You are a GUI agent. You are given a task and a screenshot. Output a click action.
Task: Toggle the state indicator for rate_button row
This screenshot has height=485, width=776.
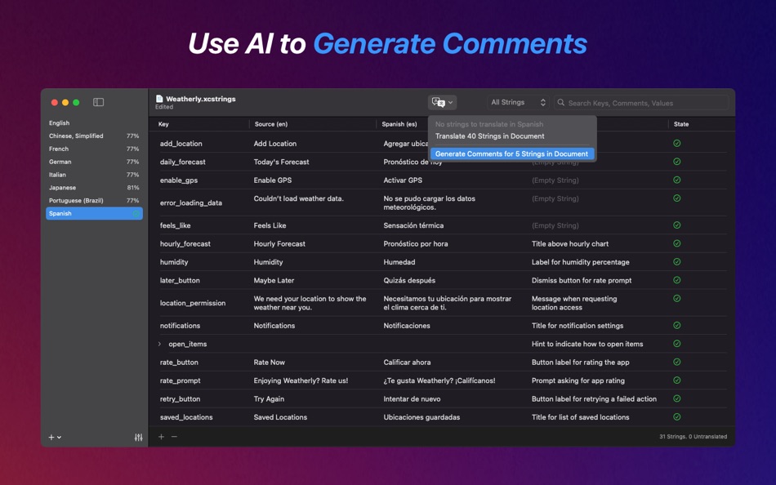tap(676, 362)
